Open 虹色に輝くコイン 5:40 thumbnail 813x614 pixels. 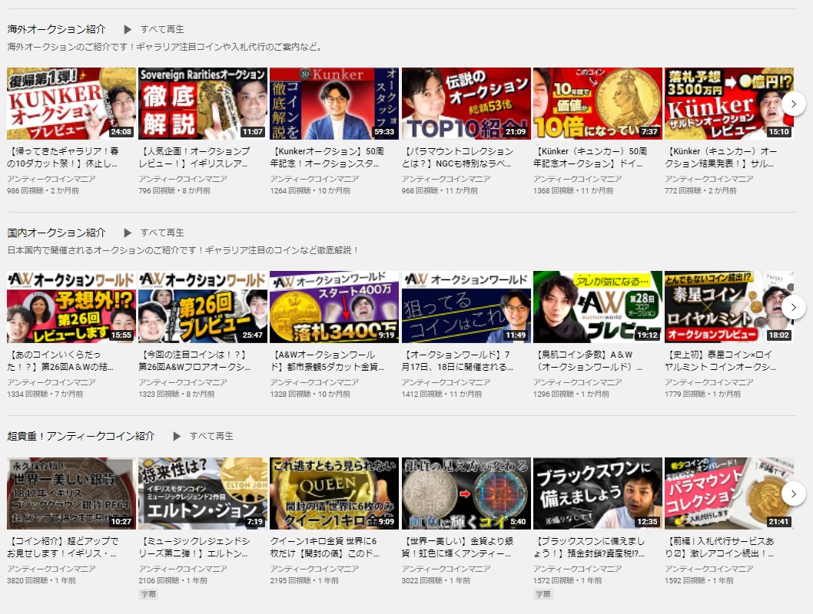tap(466, 494)
